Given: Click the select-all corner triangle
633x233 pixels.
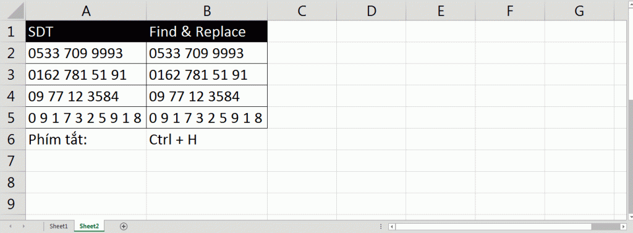Looking at the screenshot, I should (x=15, y=11).
